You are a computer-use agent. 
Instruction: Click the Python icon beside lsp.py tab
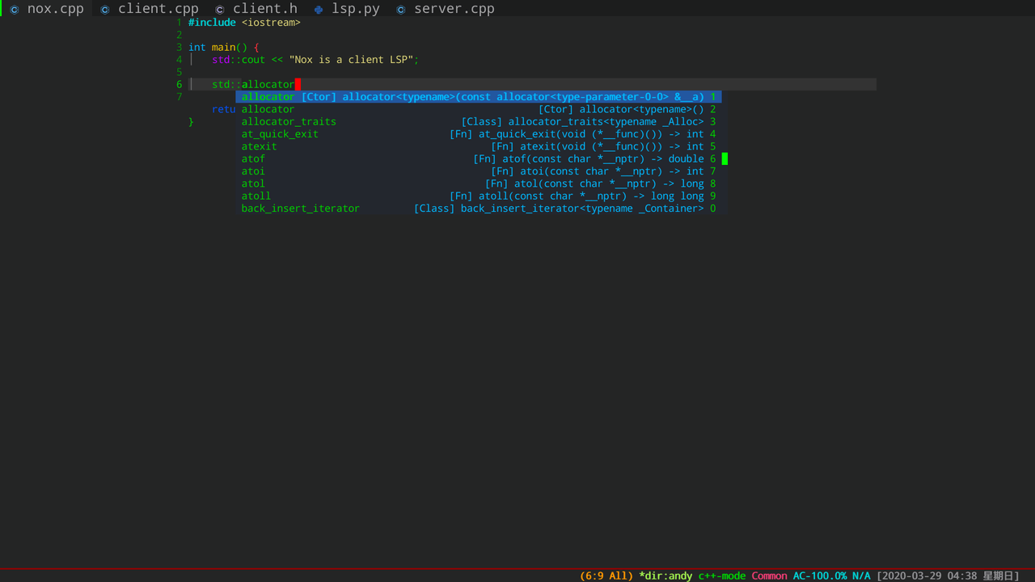point(319,10)
